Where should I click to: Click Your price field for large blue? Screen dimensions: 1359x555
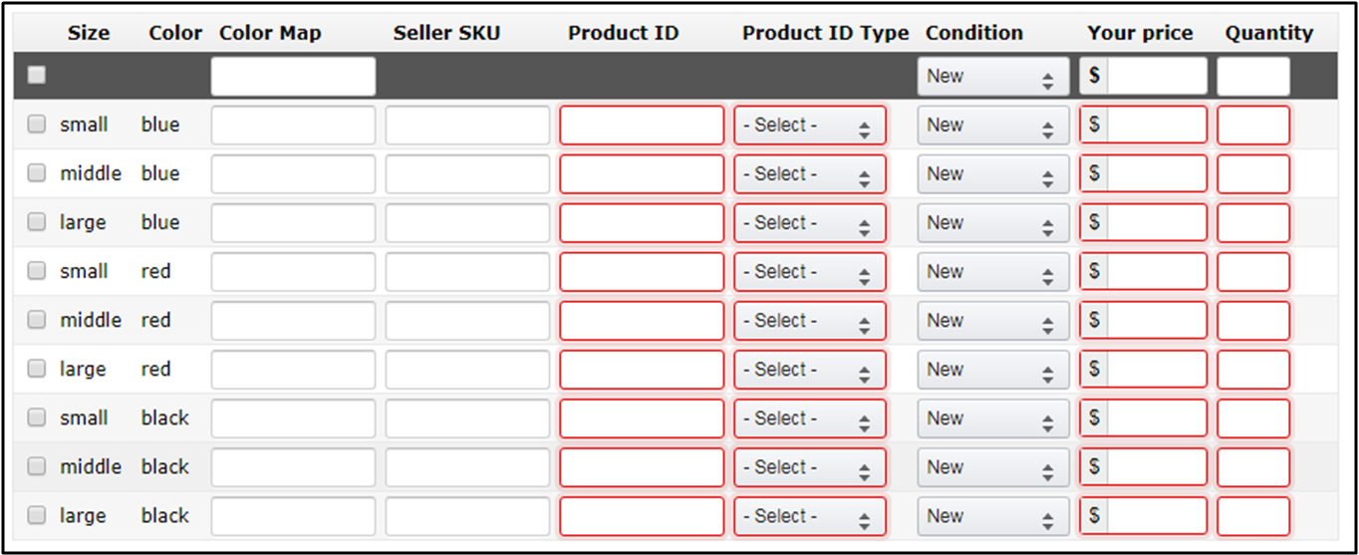1156,223
